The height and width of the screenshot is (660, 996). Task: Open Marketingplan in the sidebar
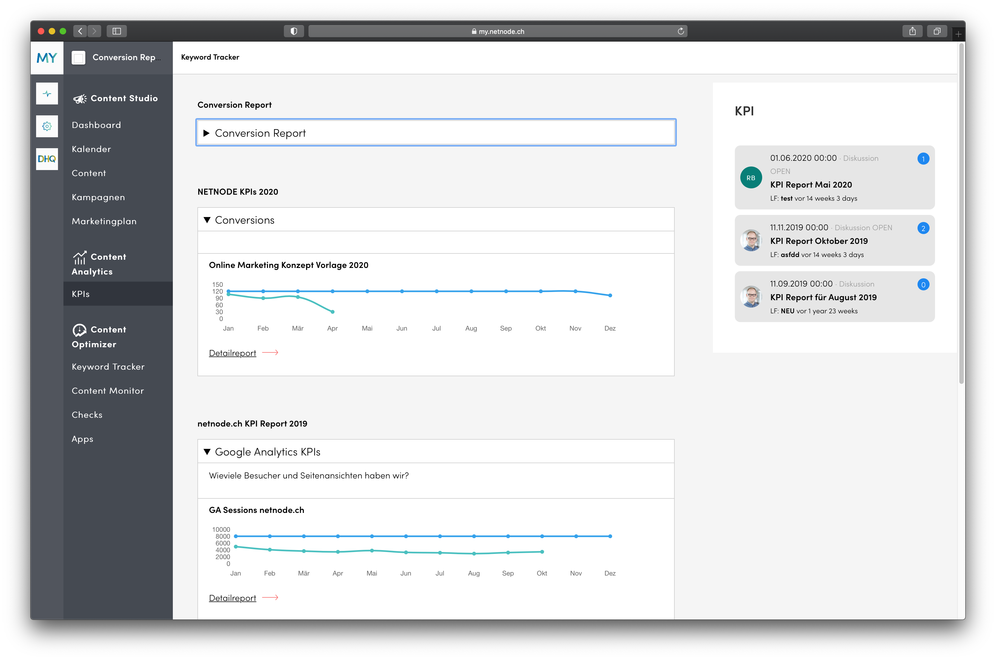[104, 221]
